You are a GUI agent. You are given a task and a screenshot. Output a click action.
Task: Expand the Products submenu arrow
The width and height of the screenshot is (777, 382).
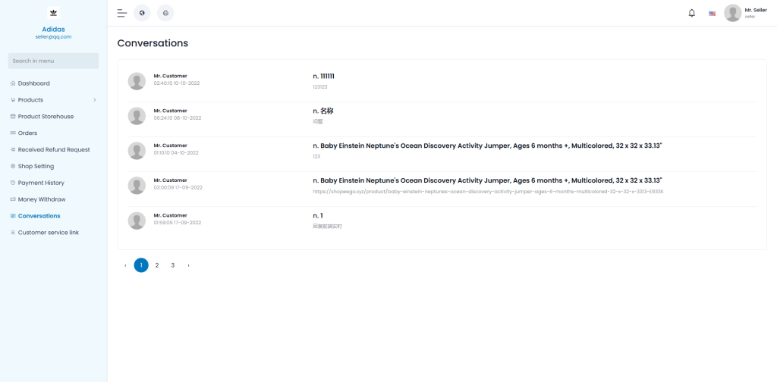click(94, 100)
